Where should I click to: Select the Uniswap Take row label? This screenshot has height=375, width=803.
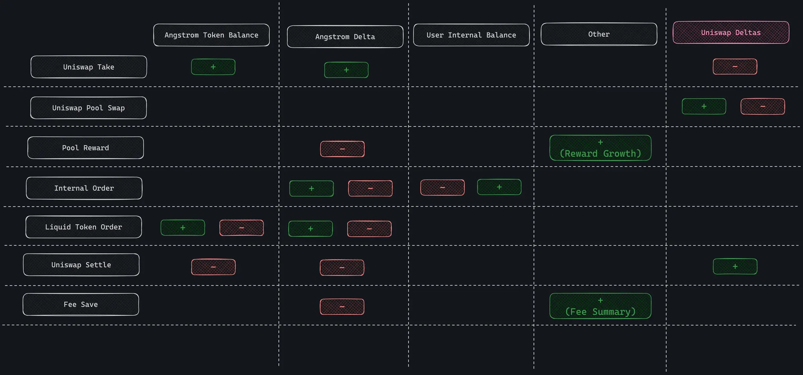pyautogui.click(x=89, y=67)
